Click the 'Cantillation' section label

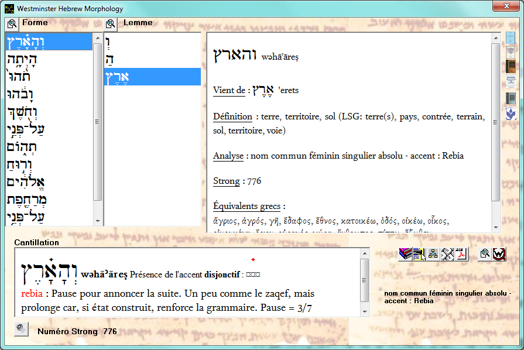(x=36, y=242)
